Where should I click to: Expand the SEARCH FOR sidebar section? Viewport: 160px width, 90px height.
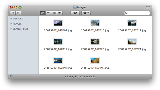(11, 29)
